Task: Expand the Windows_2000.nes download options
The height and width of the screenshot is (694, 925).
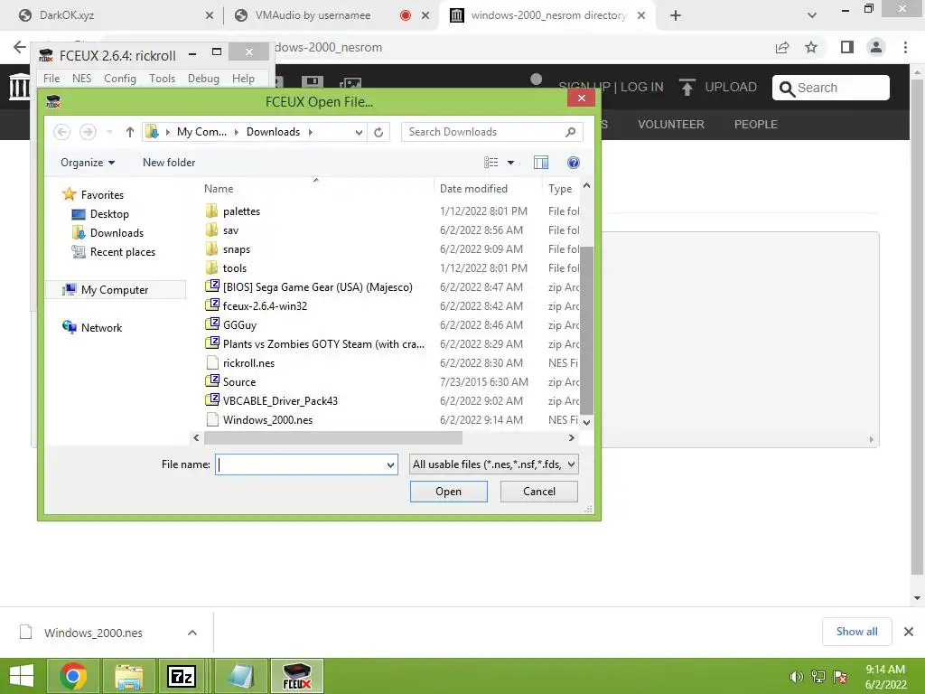Action: (192, 633)
